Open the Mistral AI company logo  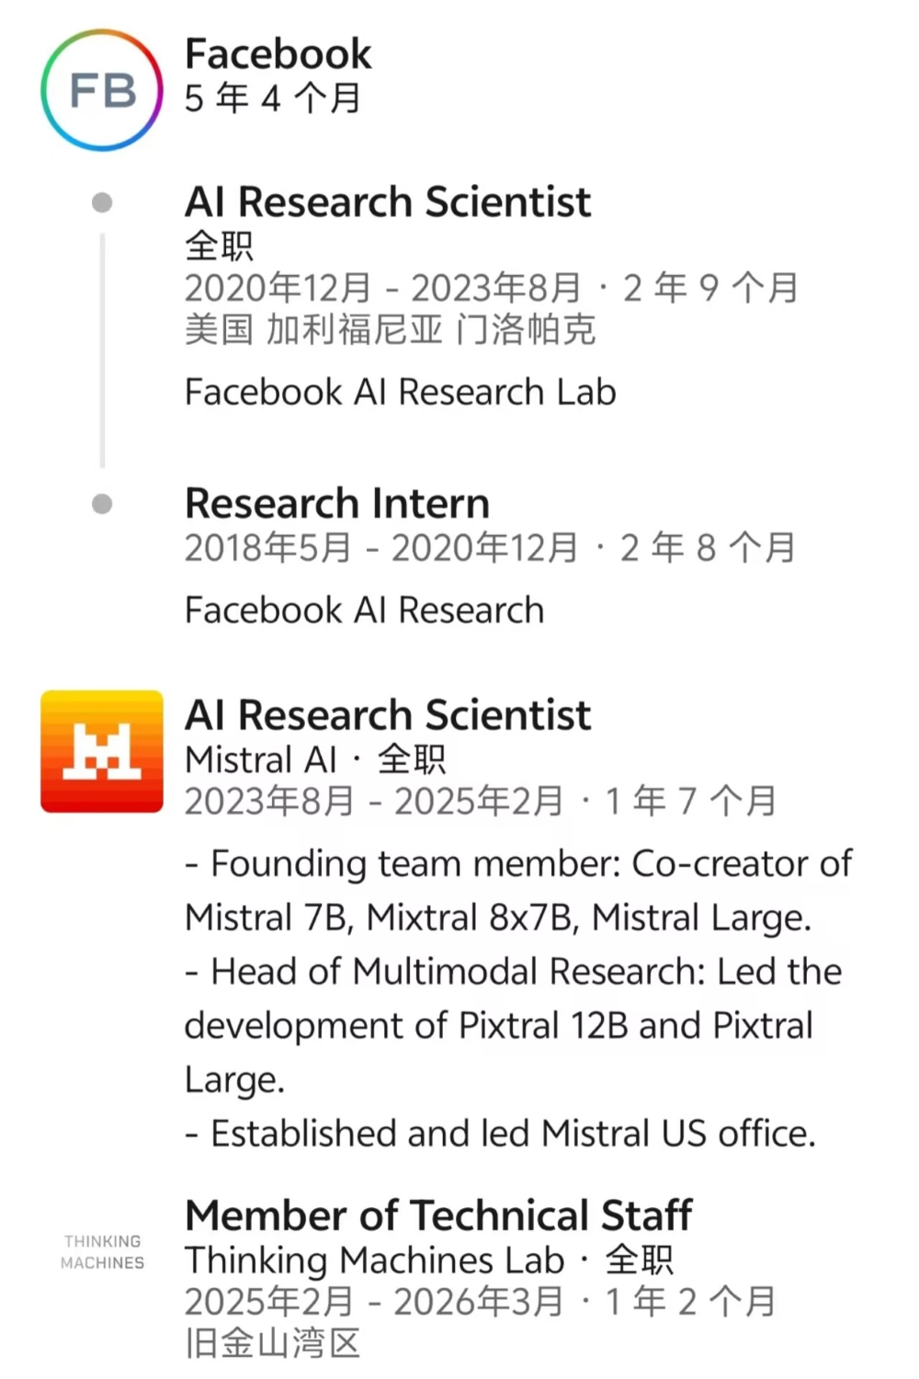[102, 751]
